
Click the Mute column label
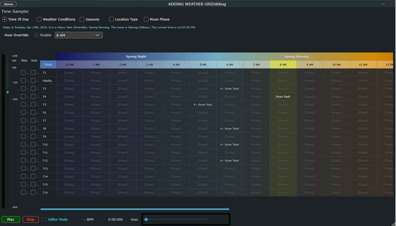coord(24,61)
